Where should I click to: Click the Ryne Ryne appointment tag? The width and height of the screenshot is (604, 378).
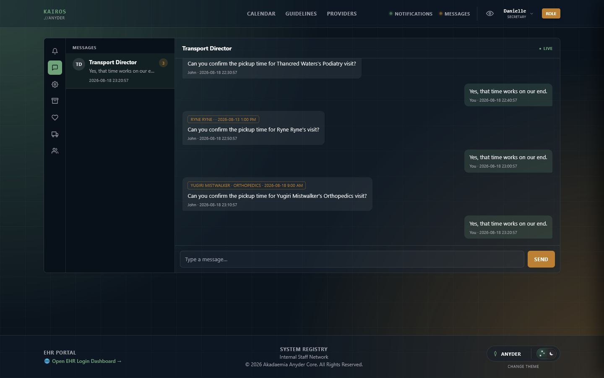tap(223, 120)
